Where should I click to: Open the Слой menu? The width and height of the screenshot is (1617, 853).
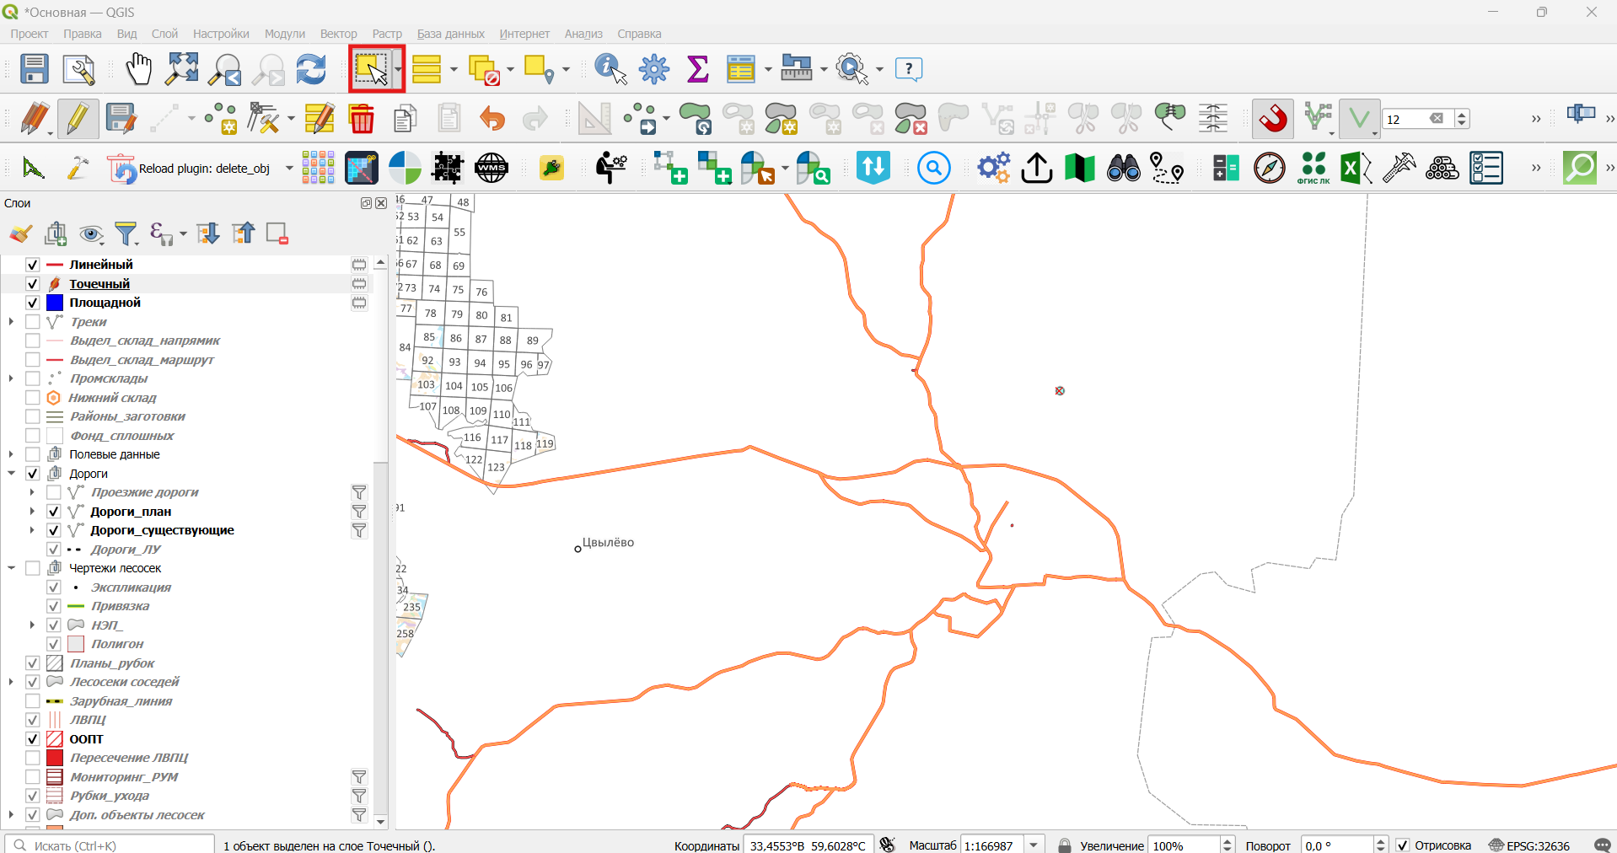click(x=164, y=34)
